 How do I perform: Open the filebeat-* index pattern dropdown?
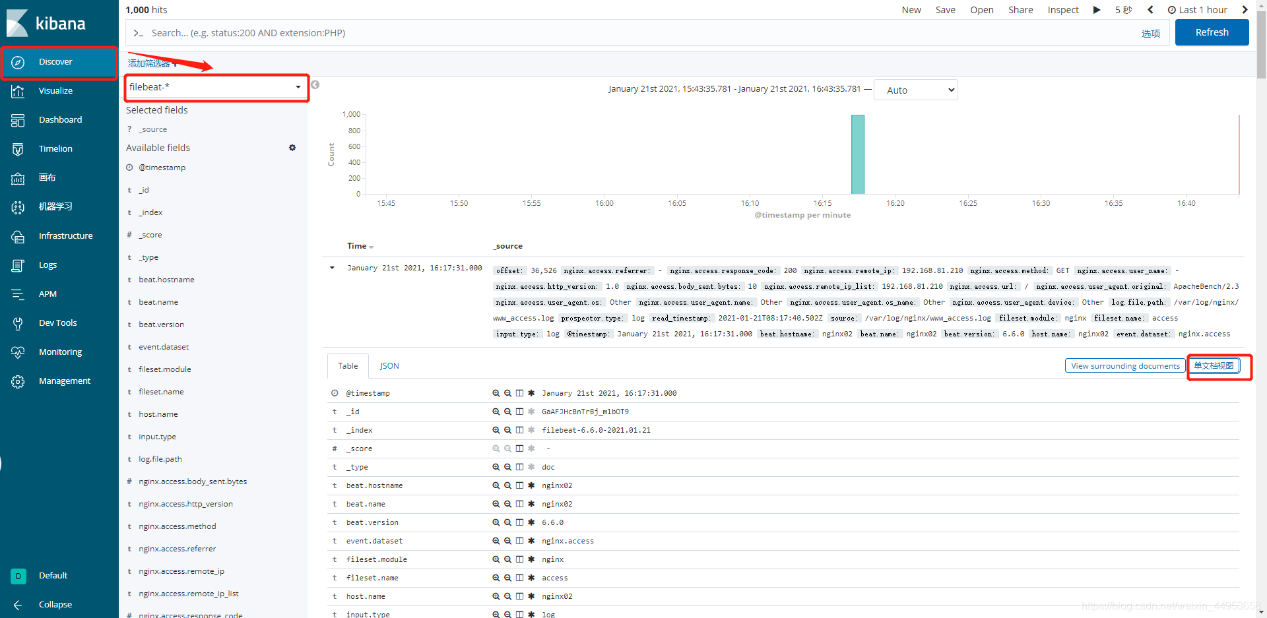coord(216,87)
